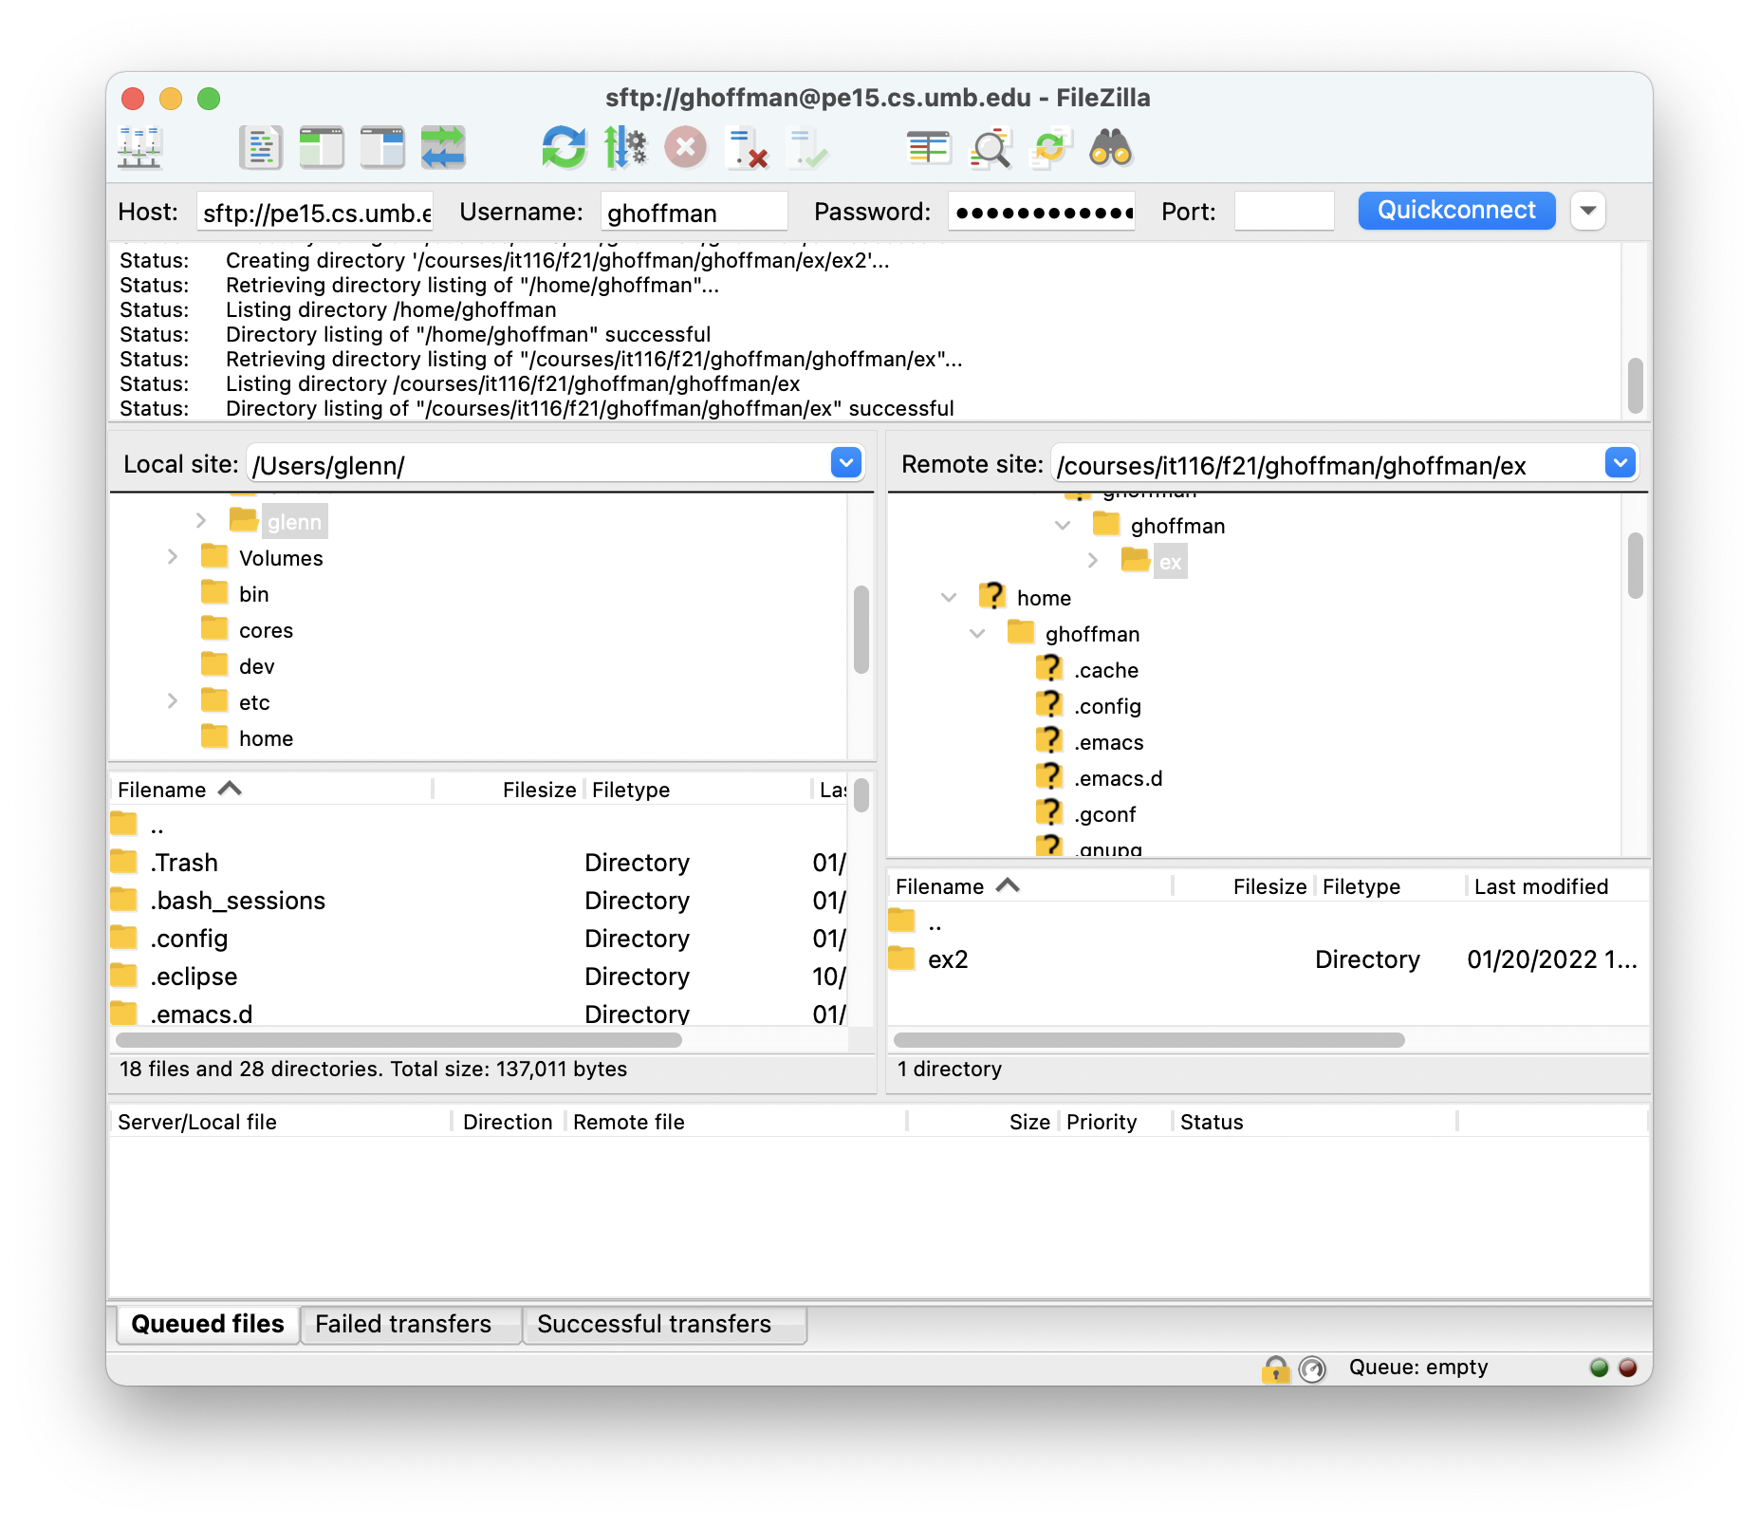
Task: Collapse the remote home ghoffman folder
Action: click(x=977, y=633)
